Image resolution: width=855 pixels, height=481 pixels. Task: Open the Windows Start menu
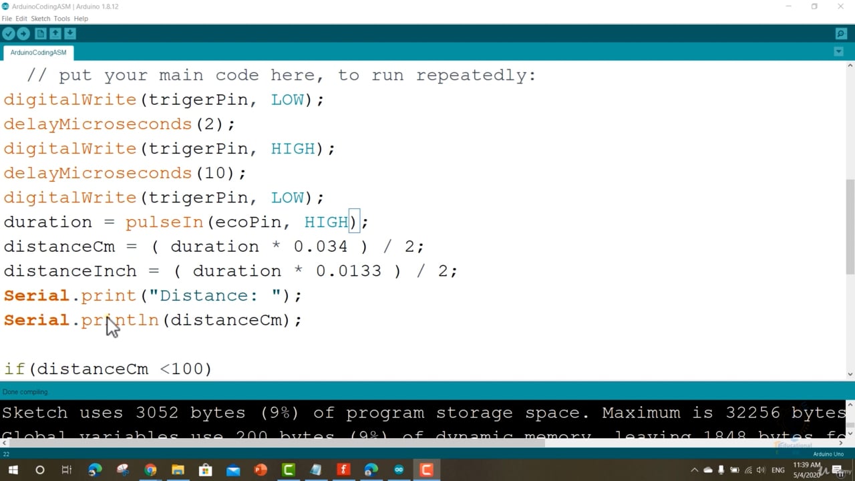pyautogui.click(x=13, y=470)
